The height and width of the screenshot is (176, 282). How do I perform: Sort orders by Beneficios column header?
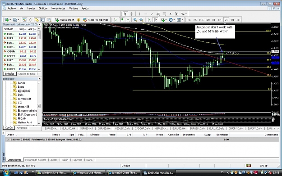tap(222, 135)
